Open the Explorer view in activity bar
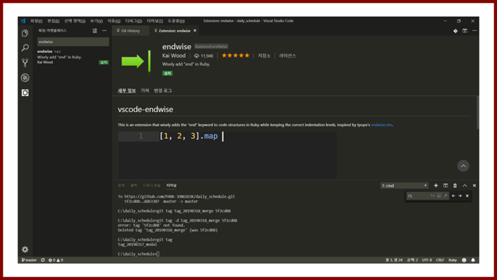The height and width of the screenshot is (280, 497). point(25,33)
